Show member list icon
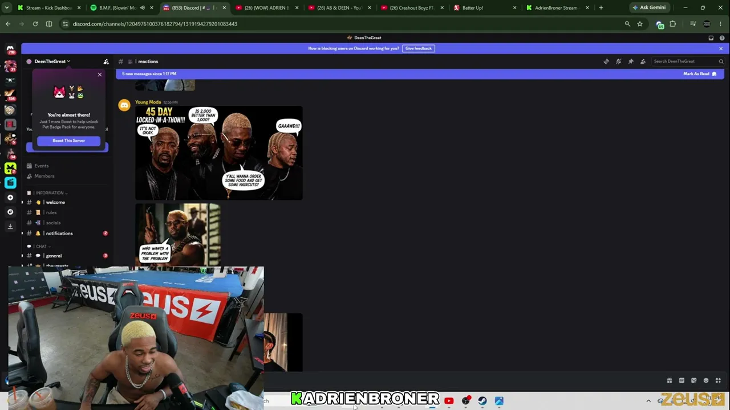 (x=643, y=61)
